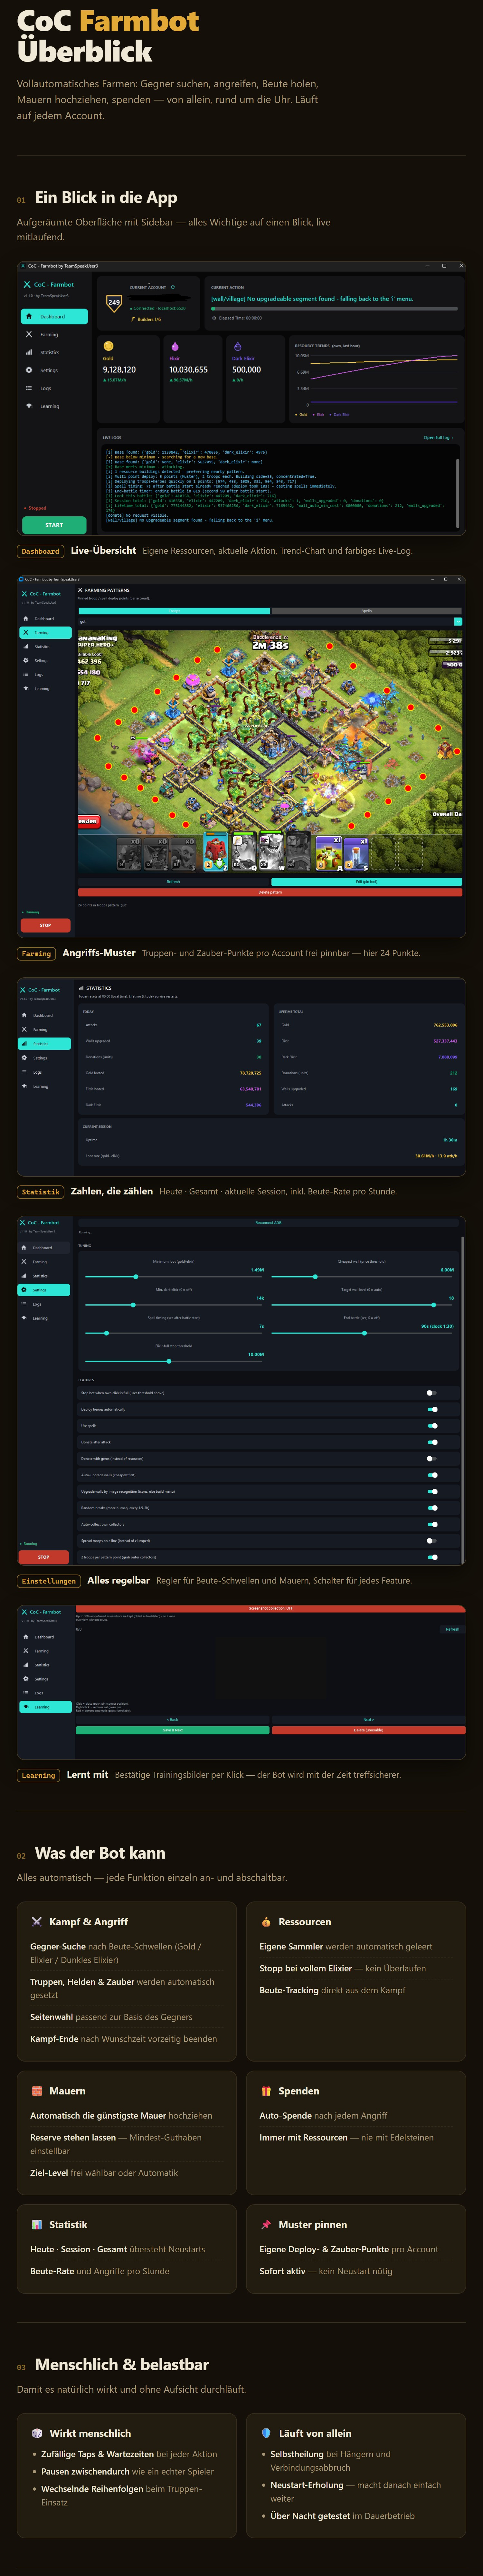Click STOP in the Farming Patterns screenshot
This screenshot has width=483, height=2576.
(x=45, y=925)
